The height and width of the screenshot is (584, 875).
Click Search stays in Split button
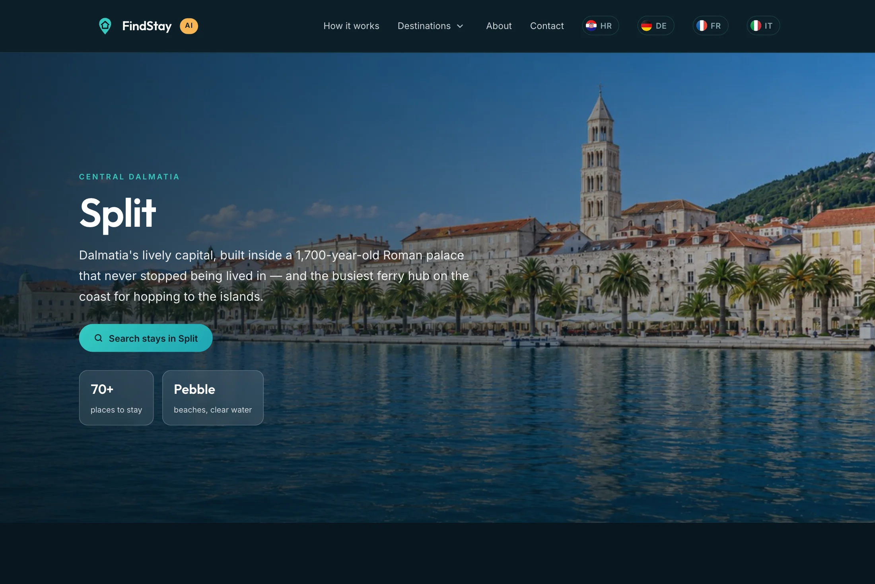click(x=146, y=338)
